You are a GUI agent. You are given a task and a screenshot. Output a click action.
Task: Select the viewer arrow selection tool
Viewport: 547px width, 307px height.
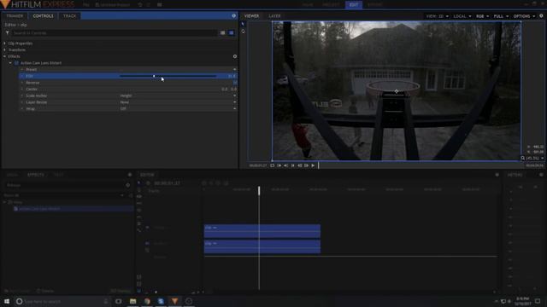243,24
